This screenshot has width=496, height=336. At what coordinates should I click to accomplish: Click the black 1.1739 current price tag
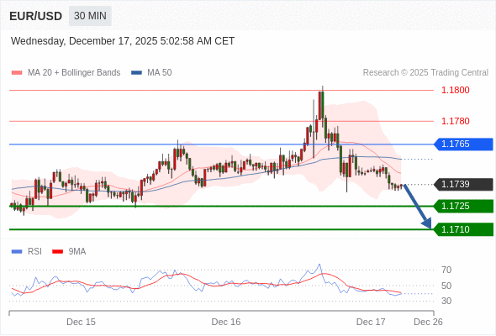[x=463, y=184]
